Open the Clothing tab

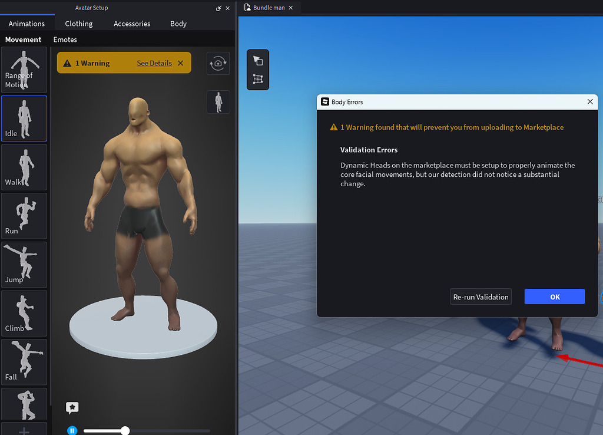(x=79, y=24)
